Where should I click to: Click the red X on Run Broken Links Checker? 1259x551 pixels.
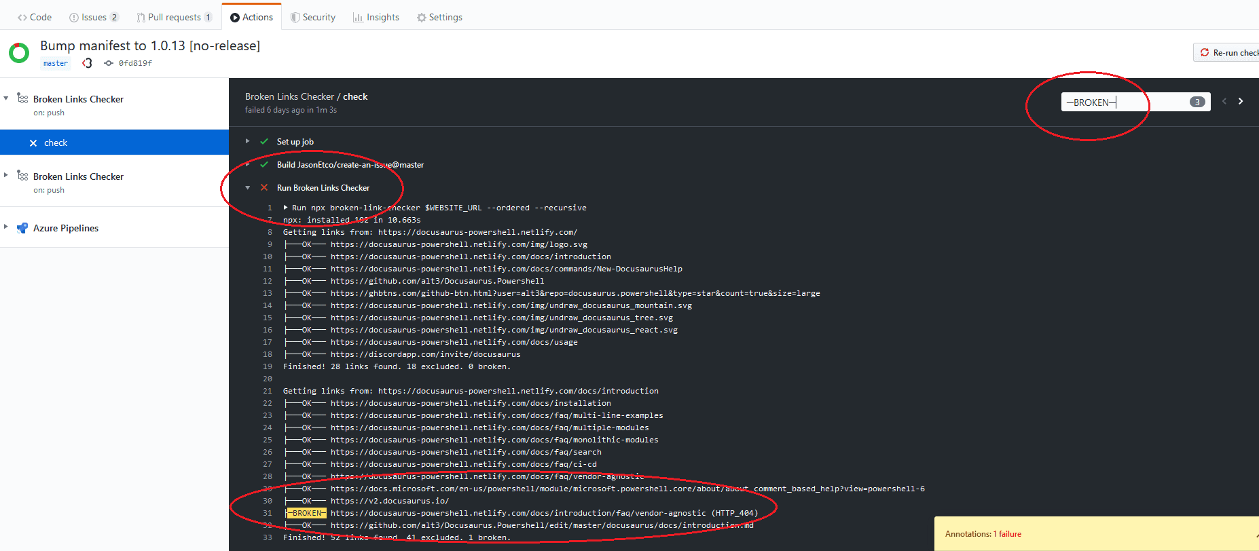point(264,188)
